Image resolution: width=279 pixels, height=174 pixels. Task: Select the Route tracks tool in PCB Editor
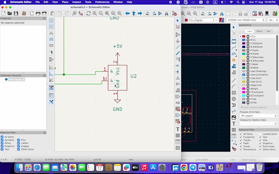[234, 47]
